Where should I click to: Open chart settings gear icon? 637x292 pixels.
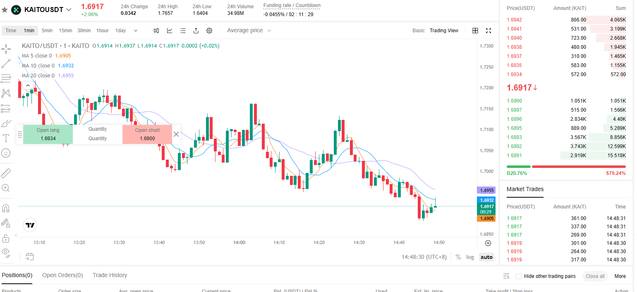(209, 31)
